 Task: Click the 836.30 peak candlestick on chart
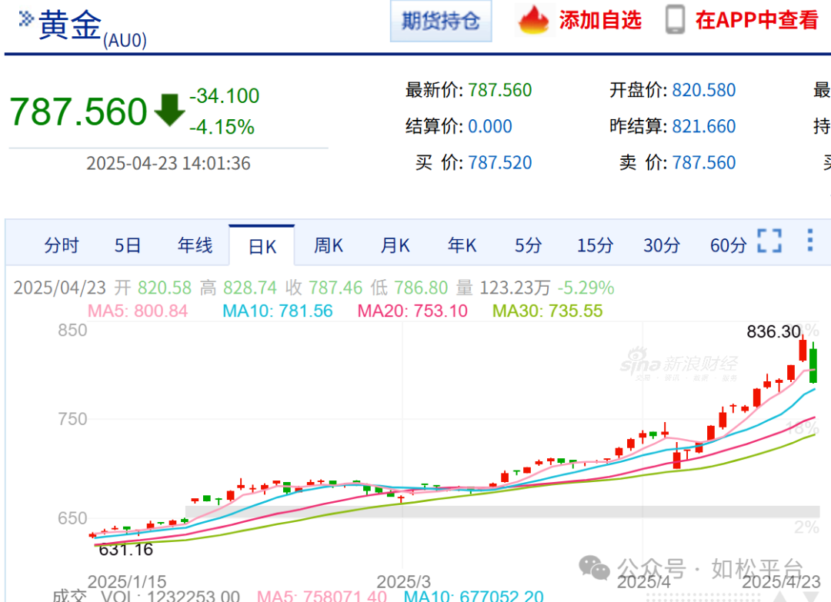point(803,350)
